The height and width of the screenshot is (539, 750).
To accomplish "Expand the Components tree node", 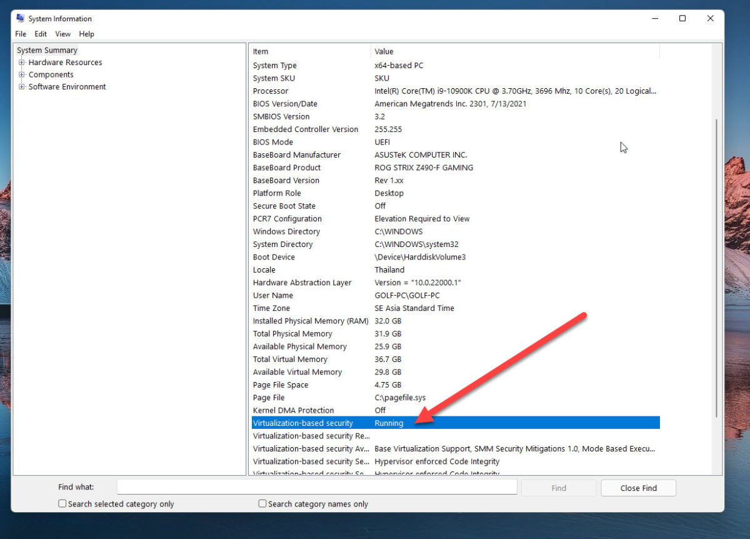I will click(x=21, y=74).
